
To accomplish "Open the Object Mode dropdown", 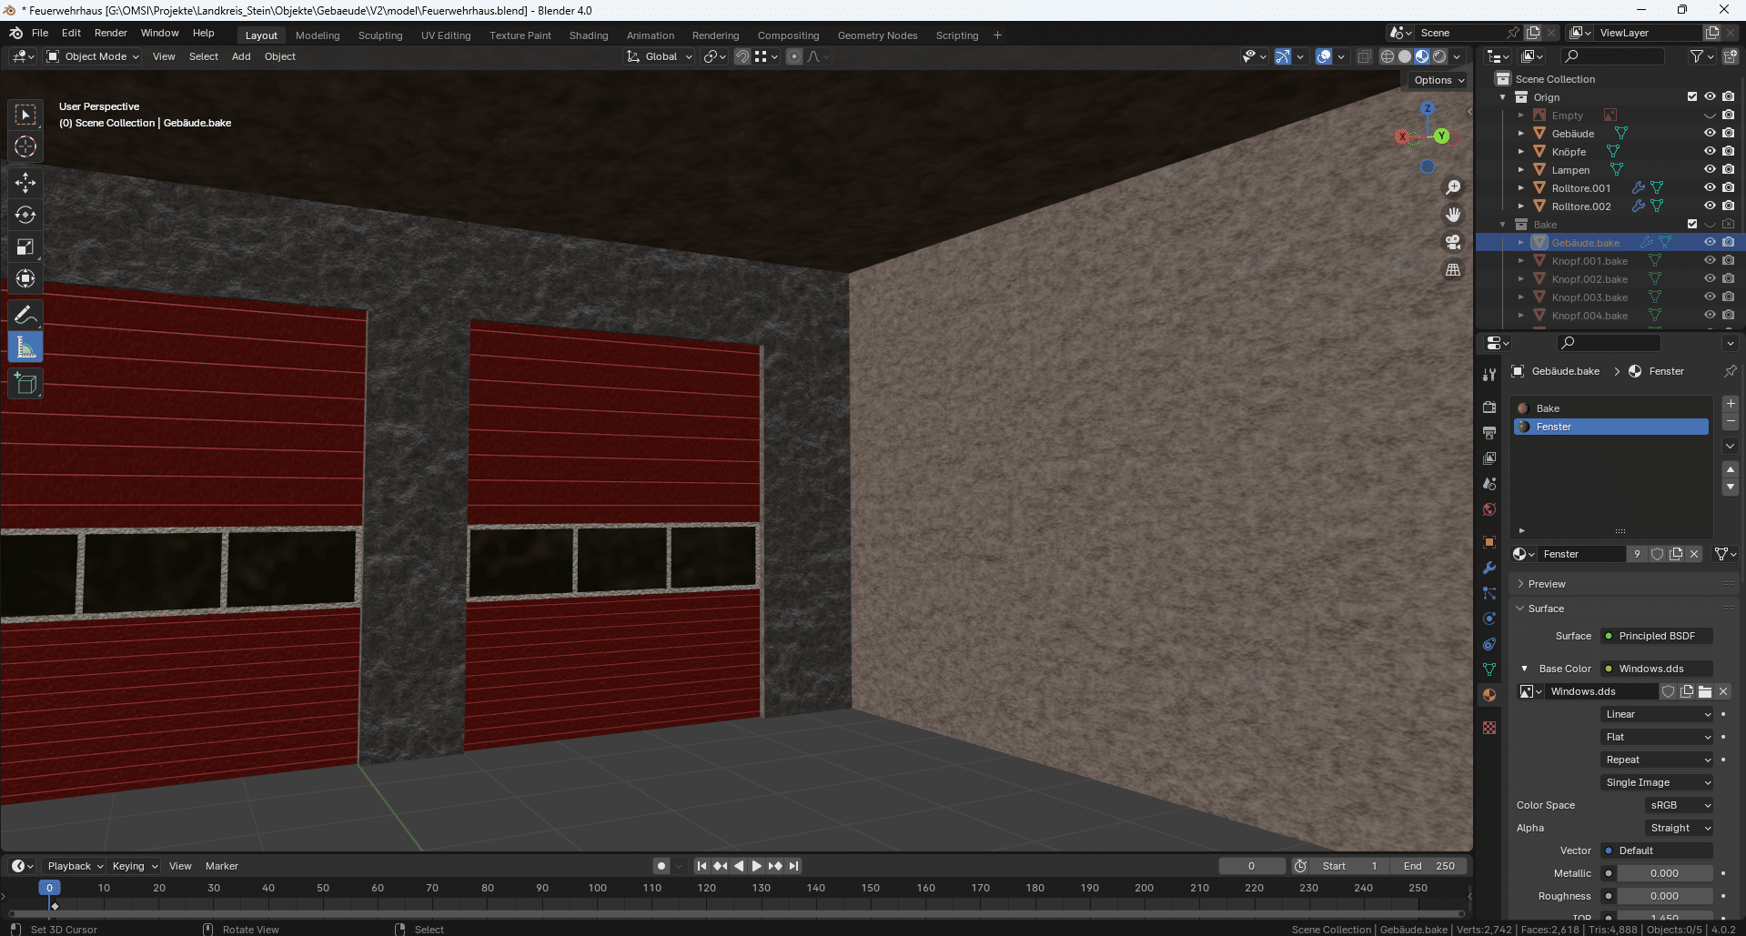I will [93, 56].
